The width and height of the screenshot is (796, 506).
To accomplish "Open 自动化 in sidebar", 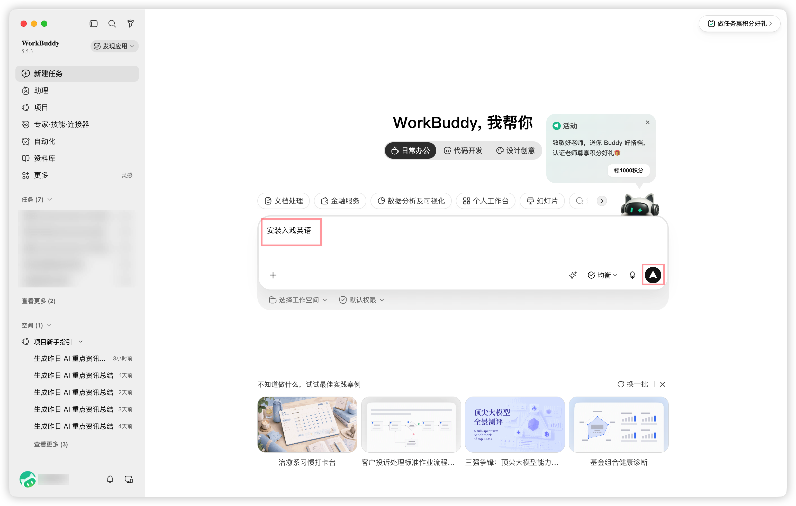I will tap(77, 141).
